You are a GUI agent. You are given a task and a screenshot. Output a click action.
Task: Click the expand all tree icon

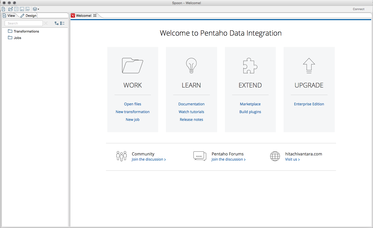tap(57, 23)
